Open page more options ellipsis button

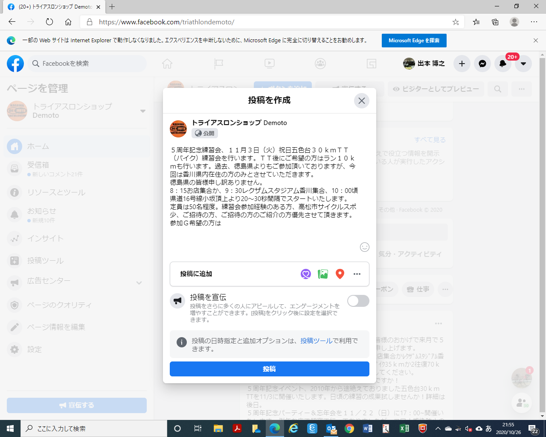coord(522,89)
